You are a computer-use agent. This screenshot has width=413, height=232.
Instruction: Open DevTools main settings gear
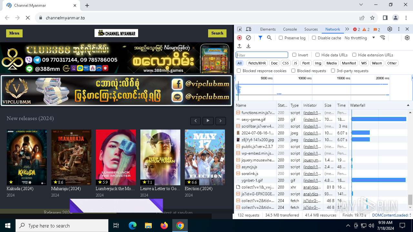tap(390, 29)
